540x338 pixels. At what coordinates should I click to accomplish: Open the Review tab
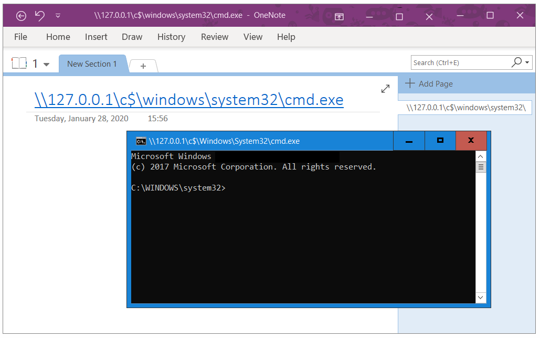point(215,37)
